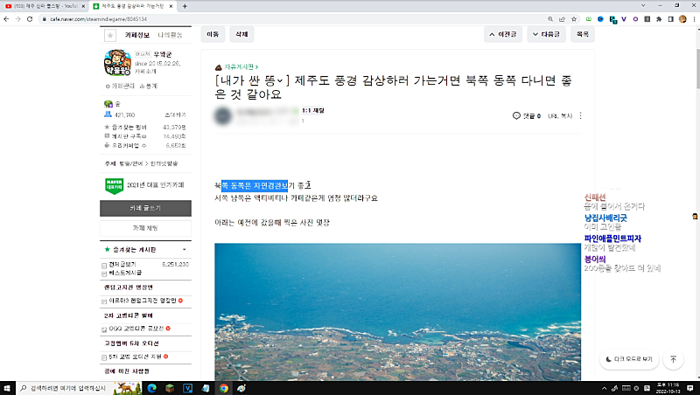Click the 카페 글쓰기 write button
700x395 pixels.
[145, 208]
